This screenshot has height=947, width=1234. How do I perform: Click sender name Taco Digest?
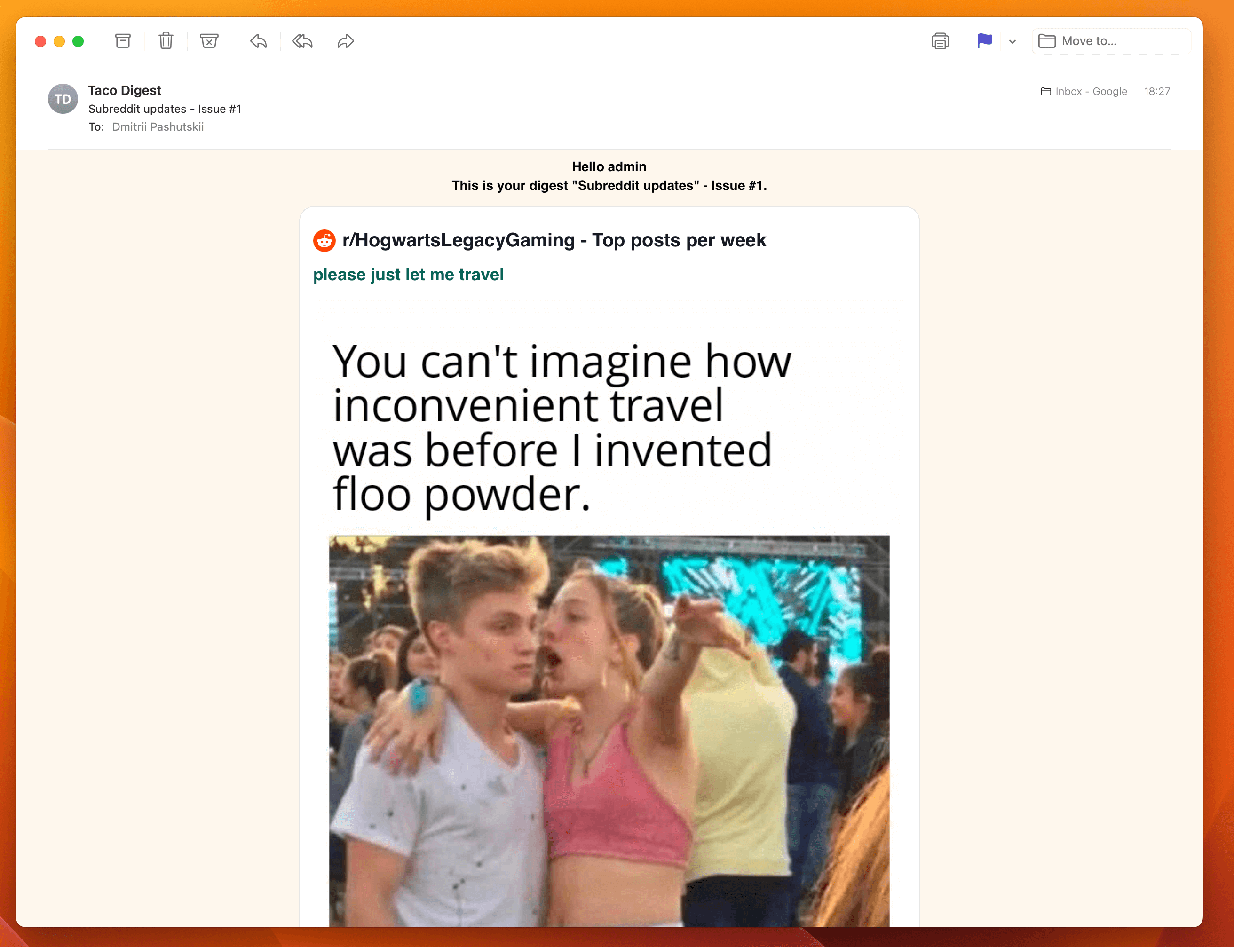(x=125, y=90)
